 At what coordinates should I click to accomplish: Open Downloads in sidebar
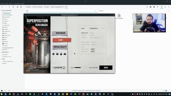(x=6, y=25)
